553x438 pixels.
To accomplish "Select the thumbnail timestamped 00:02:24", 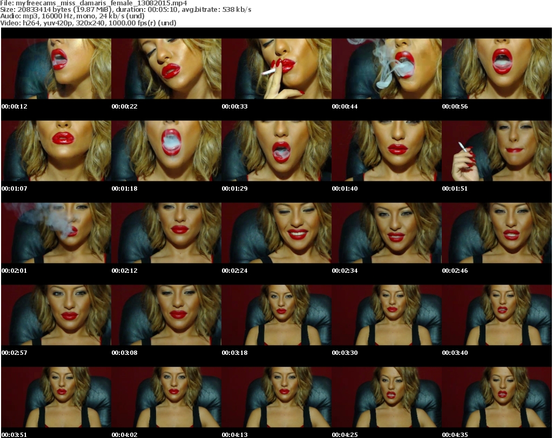I will tap(276, 233).
